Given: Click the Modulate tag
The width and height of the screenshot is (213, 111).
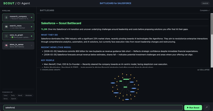Looking at the screenshot, I should [29, 95].
